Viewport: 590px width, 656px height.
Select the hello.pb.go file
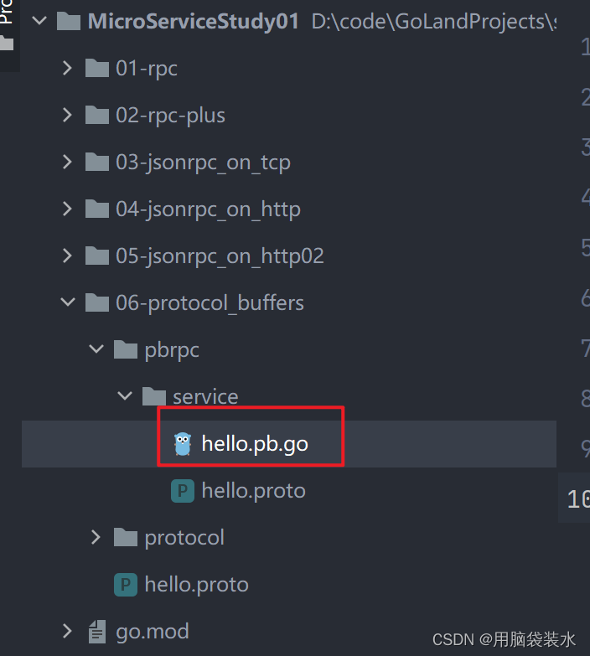coord(289,444)
